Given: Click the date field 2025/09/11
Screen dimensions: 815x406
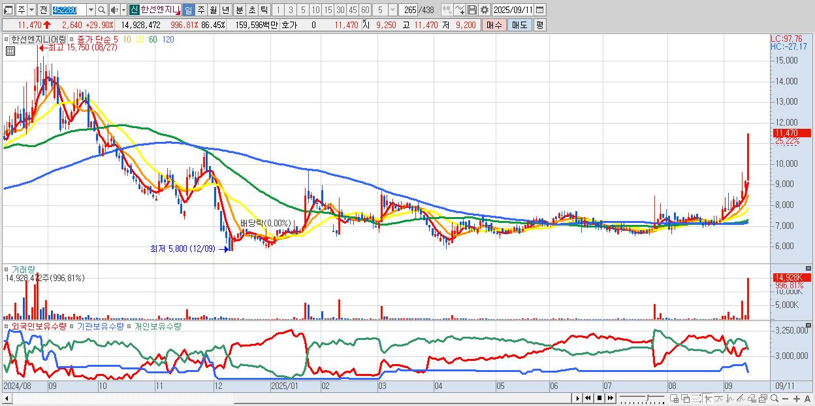Looking at the screenshot, I should (513, 10).
